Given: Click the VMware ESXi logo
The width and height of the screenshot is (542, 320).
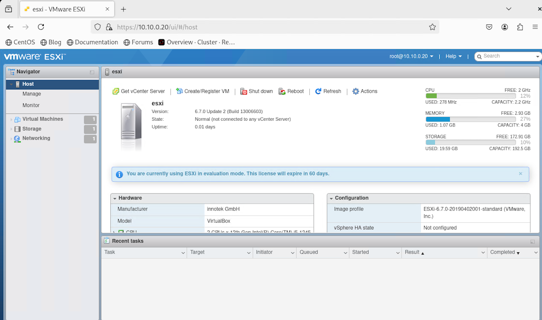Looking at the screenshot, I should click(35, 57).
